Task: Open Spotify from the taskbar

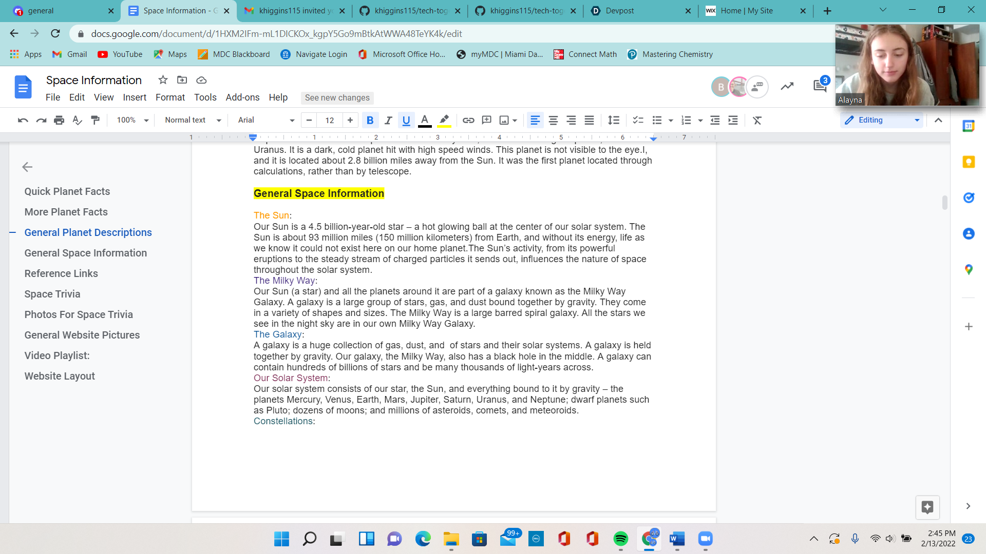Action: (x=620, y=539)
